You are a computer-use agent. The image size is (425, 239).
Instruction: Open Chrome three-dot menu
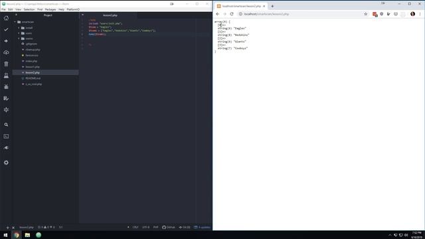(x=420, y=14)
